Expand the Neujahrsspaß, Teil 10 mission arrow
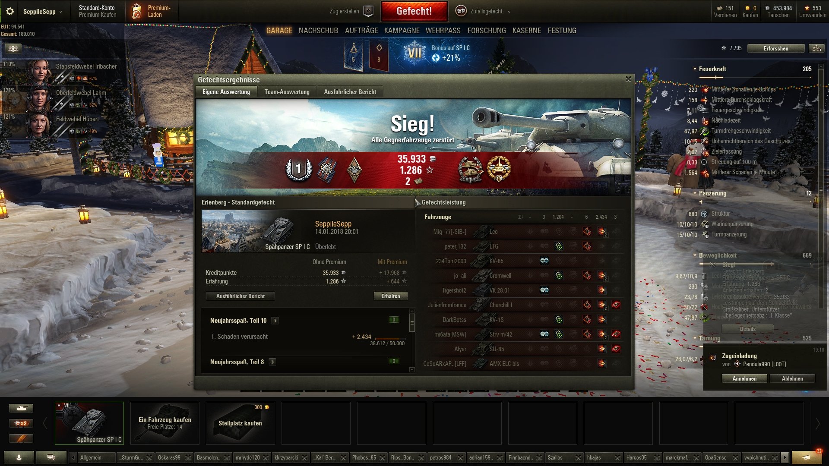 pos(275,321)
